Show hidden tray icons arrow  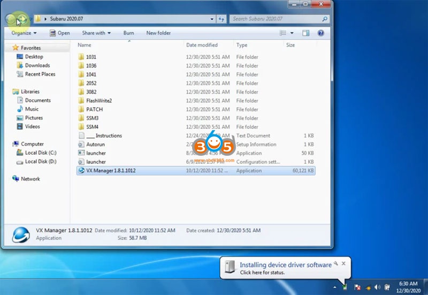tap(335, 287)
